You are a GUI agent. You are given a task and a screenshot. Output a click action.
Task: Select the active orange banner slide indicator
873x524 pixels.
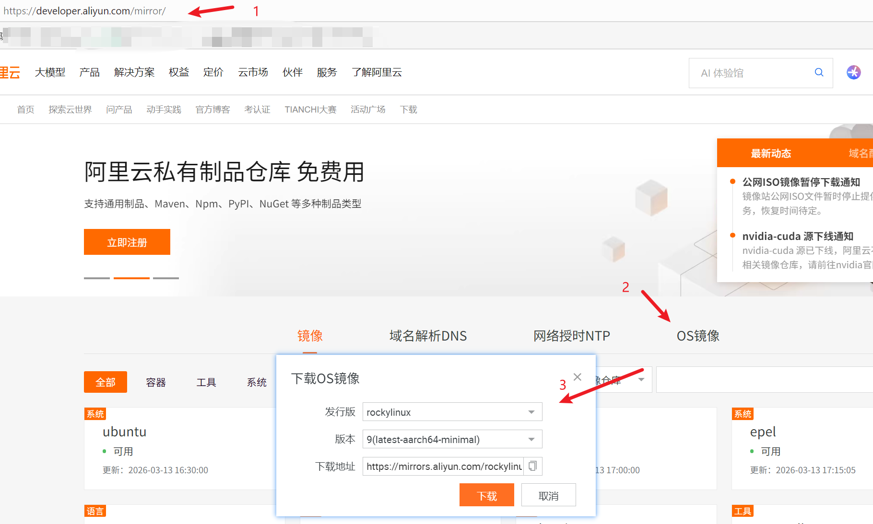point(131,278)
